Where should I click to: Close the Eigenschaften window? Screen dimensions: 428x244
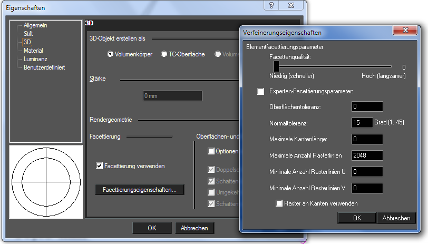tap(291, 5)
